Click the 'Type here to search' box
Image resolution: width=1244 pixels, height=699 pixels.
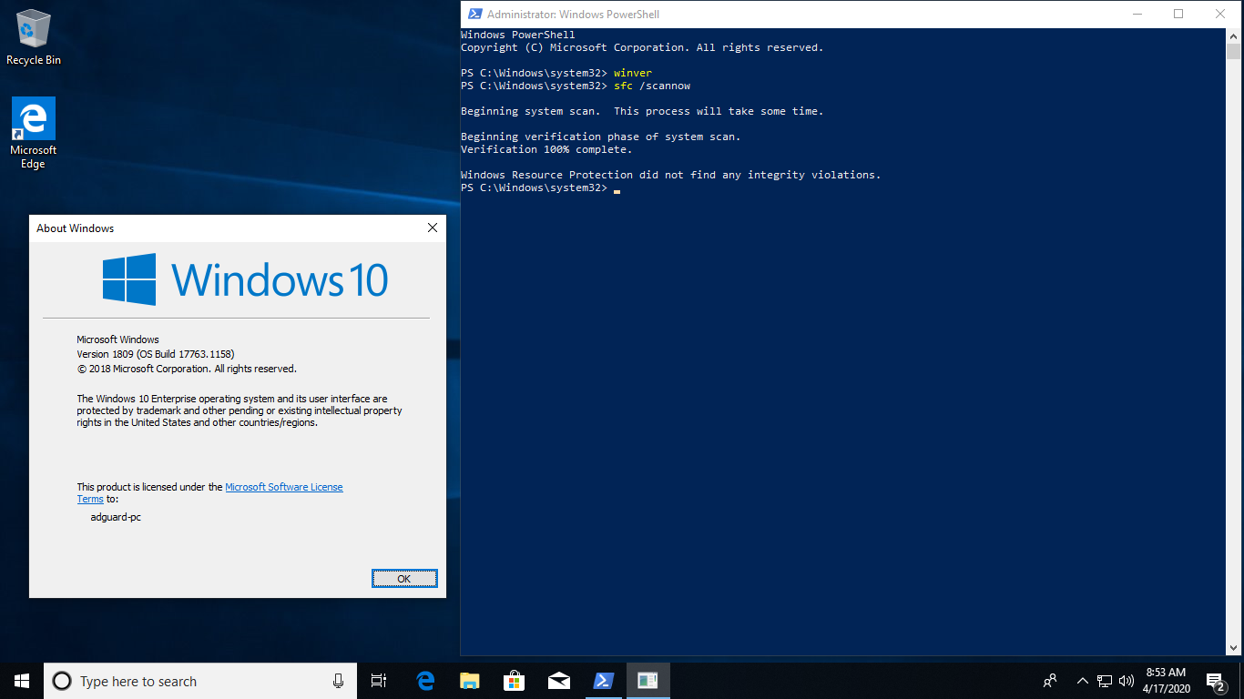[199, 681]
